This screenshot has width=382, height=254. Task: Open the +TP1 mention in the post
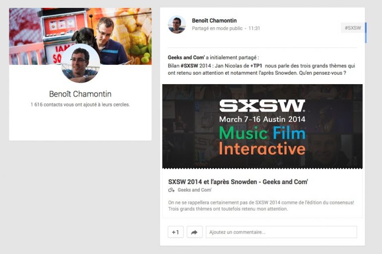coord(256,66)
